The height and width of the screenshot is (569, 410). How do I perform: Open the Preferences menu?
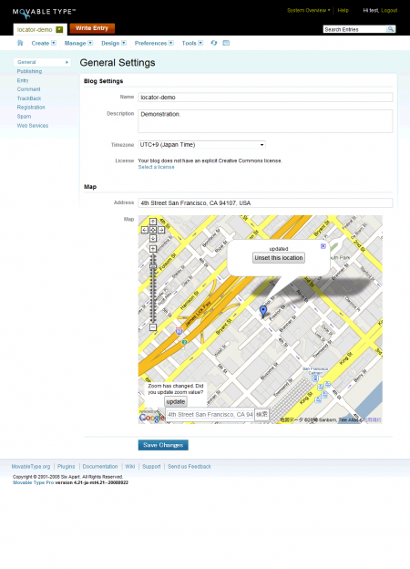(150, 43)
